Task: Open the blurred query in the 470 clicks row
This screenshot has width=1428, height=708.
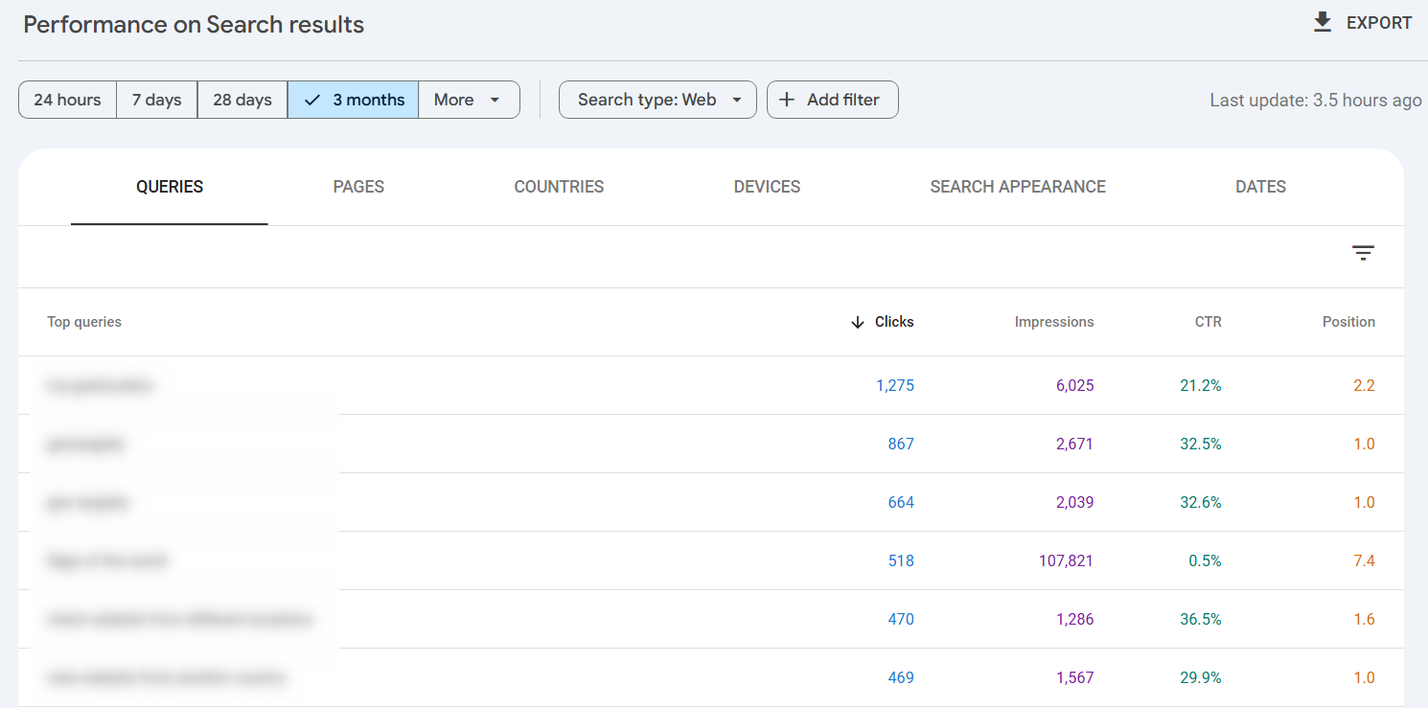Action: coord(178,619)
